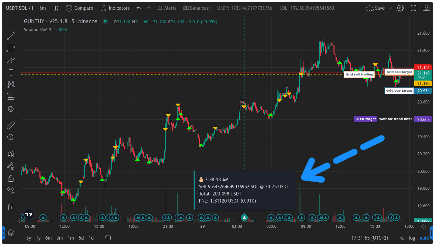Hide all drawings with eye icon
Screen dimensions: 435x246
[x=11, y=190]
